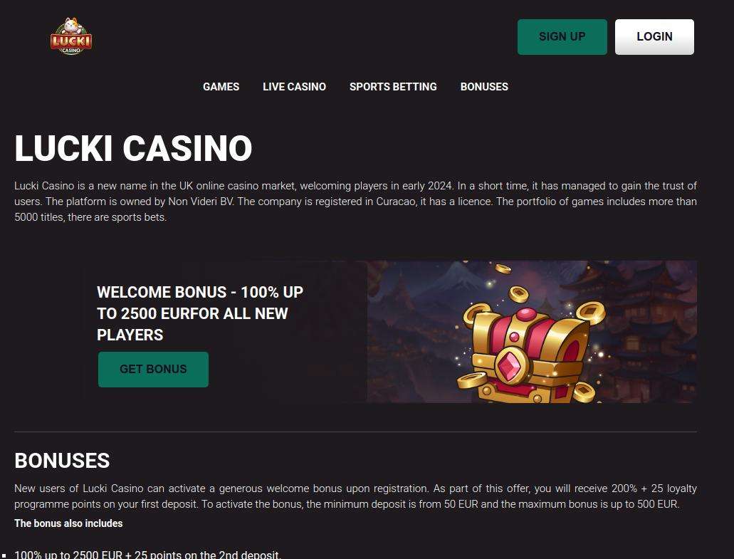
Task: Click the LUCKI CASINO main heading
Action: click(x=133, y=148)
